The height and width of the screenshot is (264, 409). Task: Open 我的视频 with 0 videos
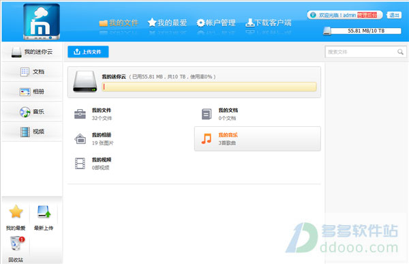[131, 164]
